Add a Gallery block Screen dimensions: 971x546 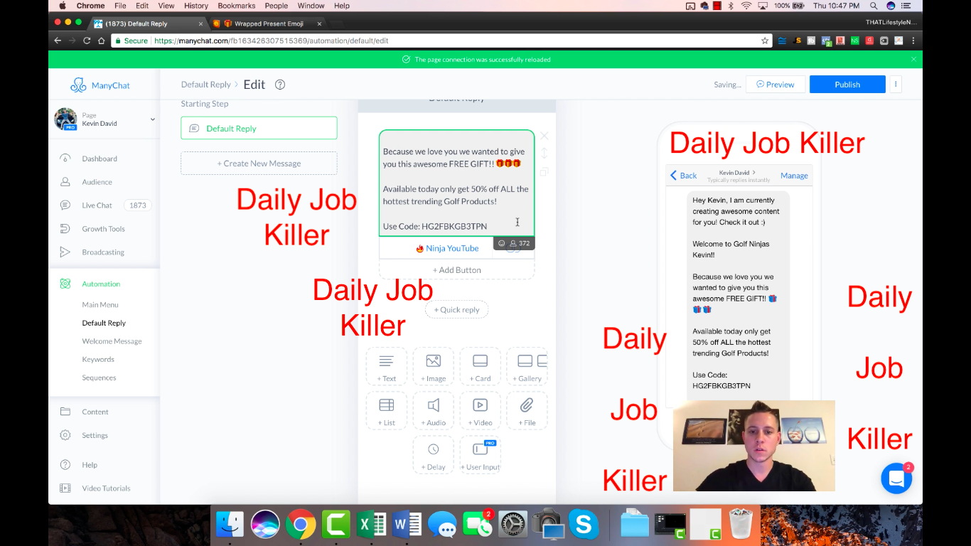click(x=527, y=367)
